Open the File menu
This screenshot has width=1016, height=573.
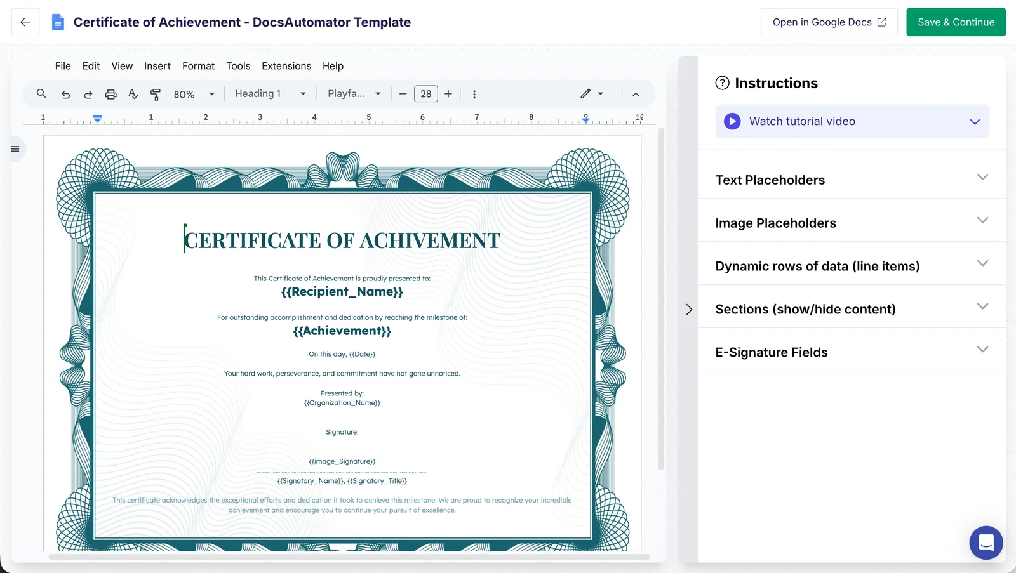tap(63, 66)
